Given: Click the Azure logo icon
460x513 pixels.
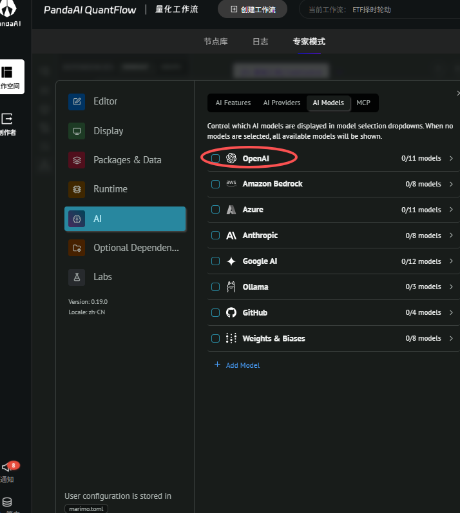Looking at the screenshot, I should pos(231,210).
